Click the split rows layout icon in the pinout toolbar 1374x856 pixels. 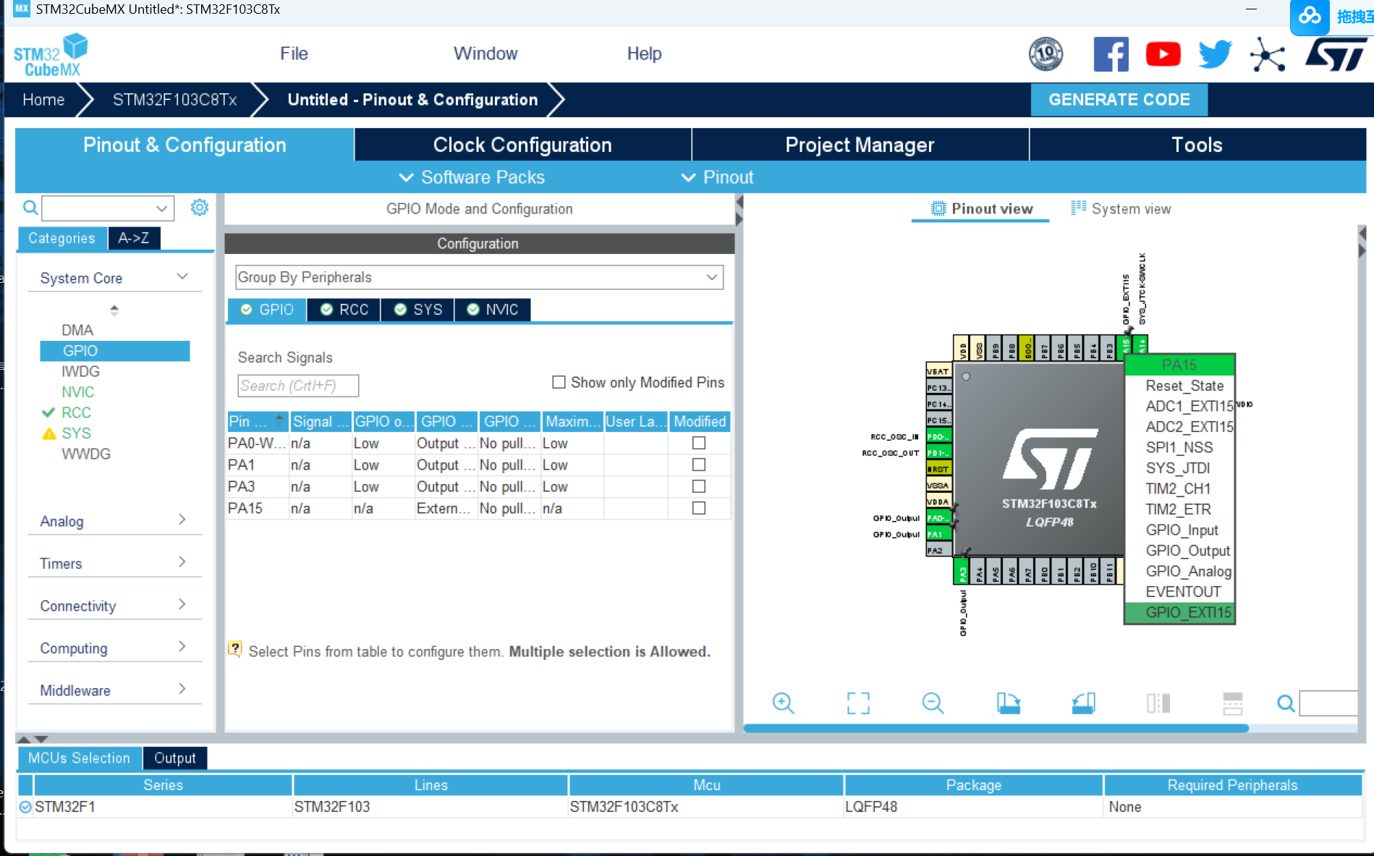coord(1233,703)
